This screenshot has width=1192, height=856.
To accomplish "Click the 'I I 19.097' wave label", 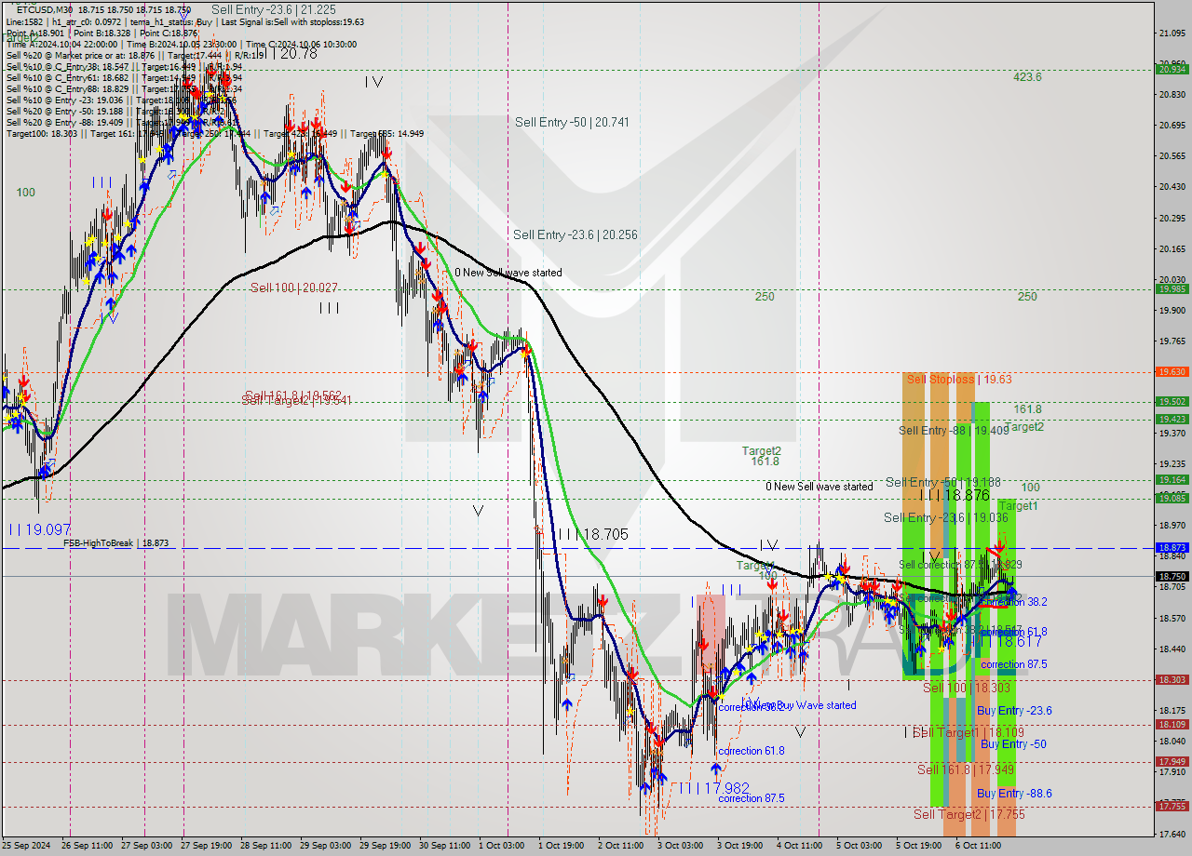I will click(39, 528).
